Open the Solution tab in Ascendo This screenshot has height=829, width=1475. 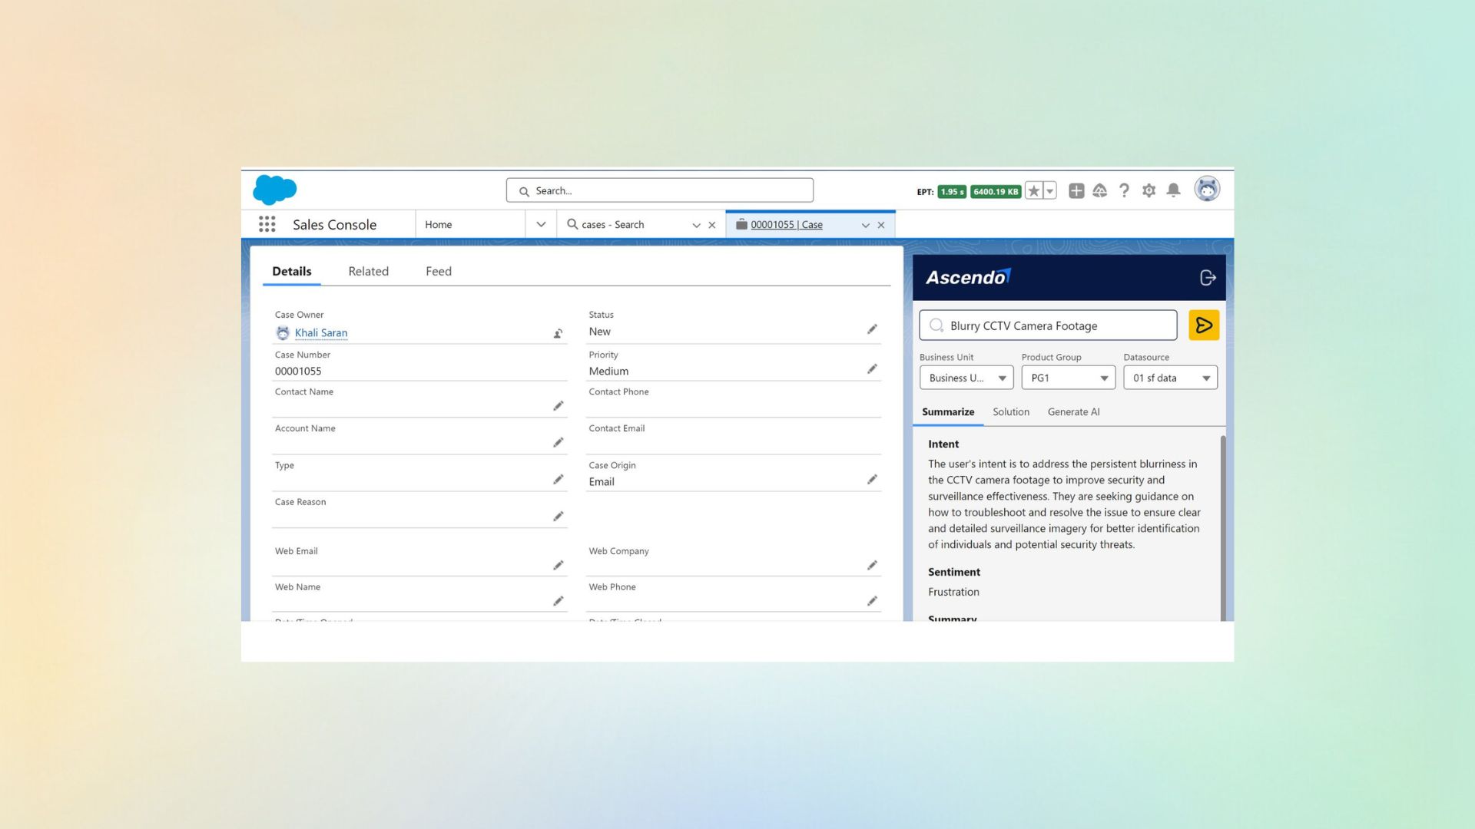1010,412
